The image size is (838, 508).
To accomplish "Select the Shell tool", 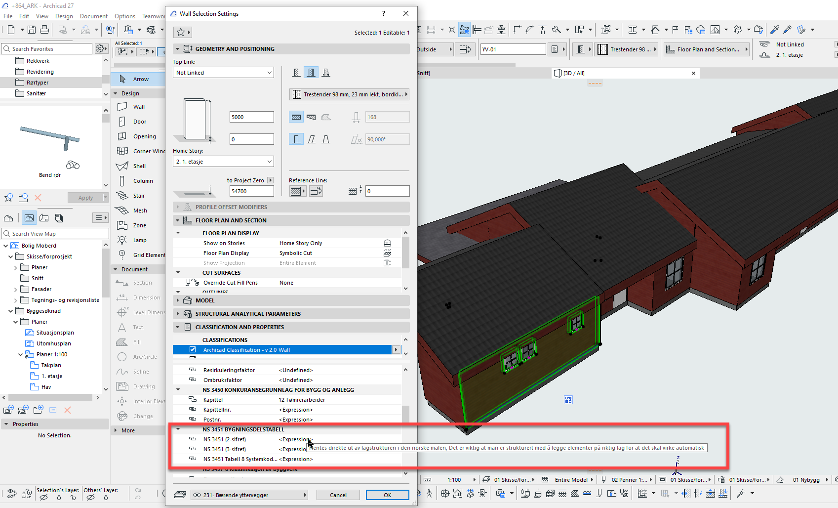I will (x=139, y=166).
